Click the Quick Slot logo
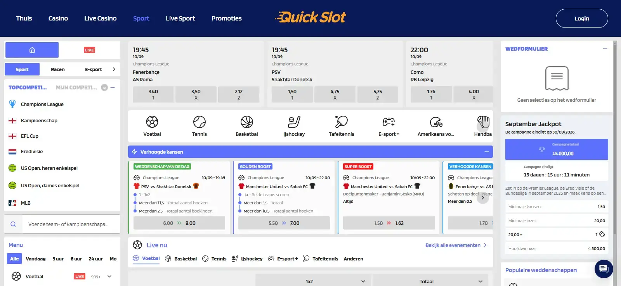This screenshot has width=621, height=286. pos(310,17)
